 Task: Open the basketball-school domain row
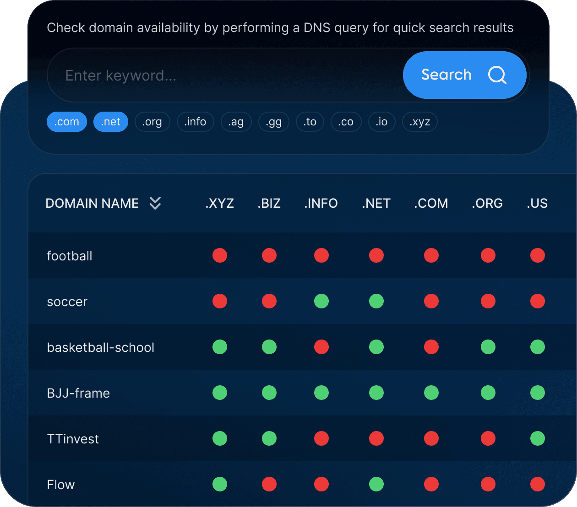coord(302,347)
